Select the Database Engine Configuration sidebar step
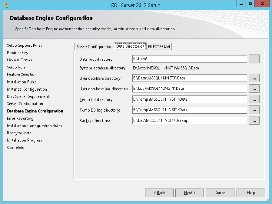 pos(35,111)
